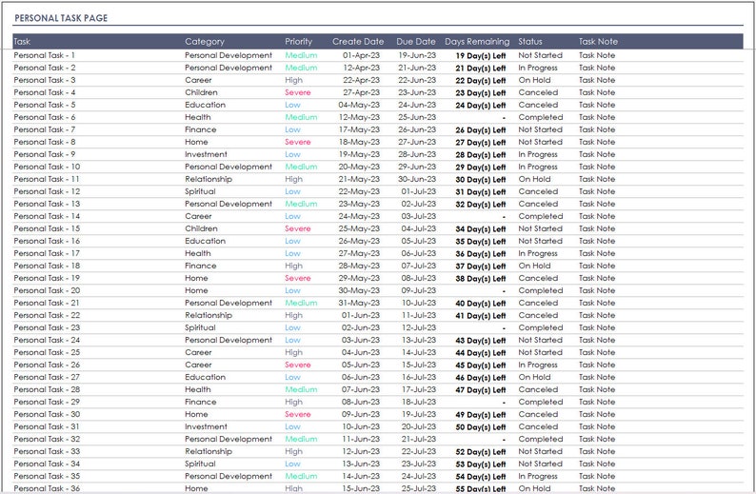This screenshot has width=756, height=494.
Task: Click High priority for Personal Task - 3
Action: [293, 80]
